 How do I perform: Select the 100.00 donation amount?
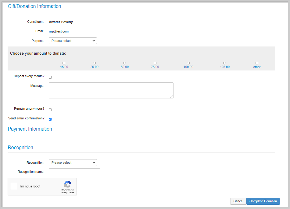pos(188,63)
